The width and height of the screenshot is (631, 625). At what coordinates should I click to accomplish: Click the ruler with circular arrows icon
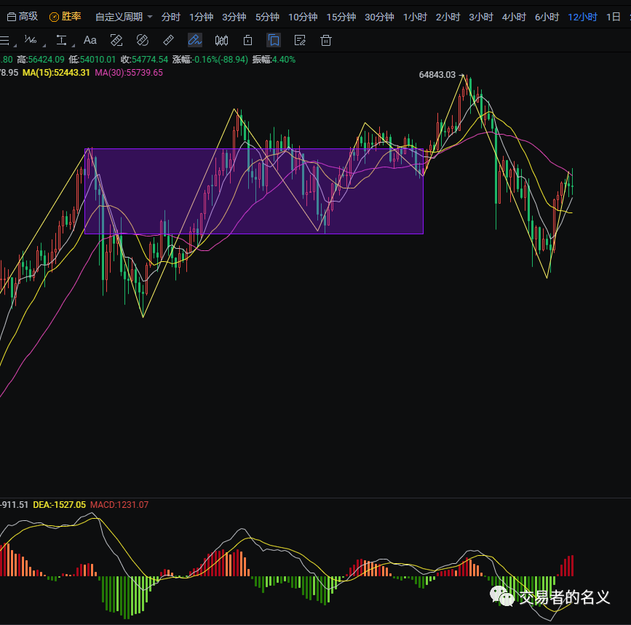pos(143,40)
